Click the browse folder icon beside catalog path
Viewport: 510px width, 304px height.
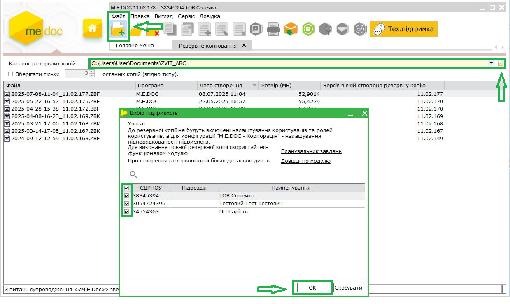tap(500, 63)
